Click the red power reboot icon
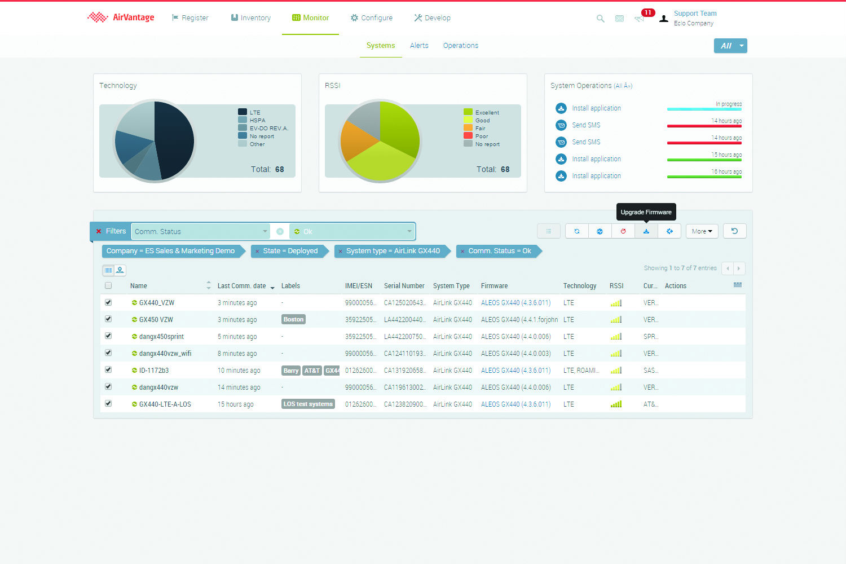Viewport: 846px width, 564px height. 623,231
